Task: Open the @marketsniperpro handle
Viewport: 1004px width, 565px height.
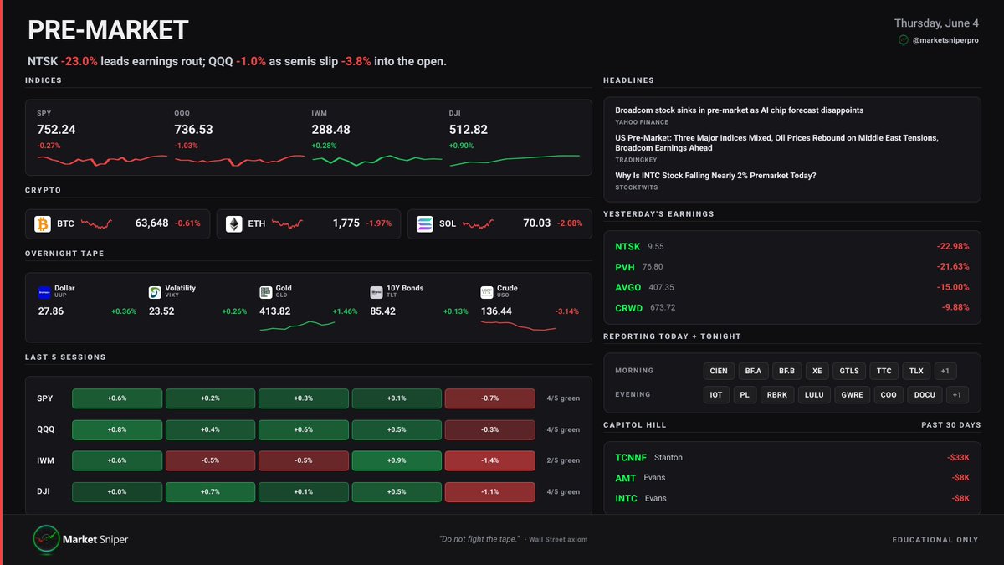Action: pos(945,40)
